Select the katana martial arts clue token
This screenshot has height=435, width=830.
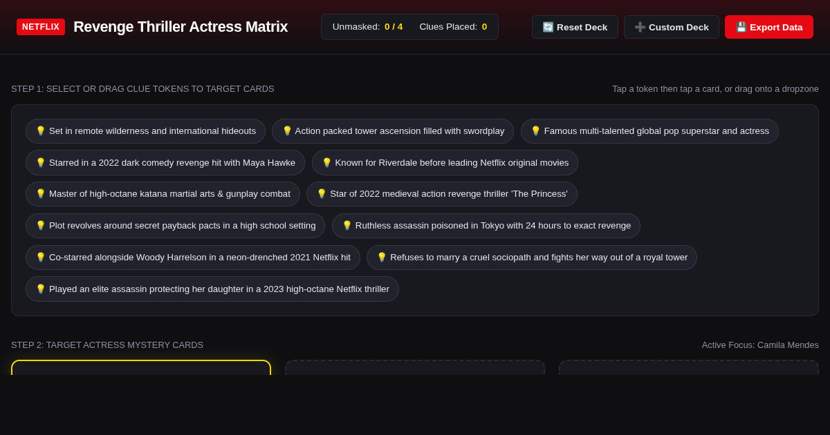click(163, 194)
